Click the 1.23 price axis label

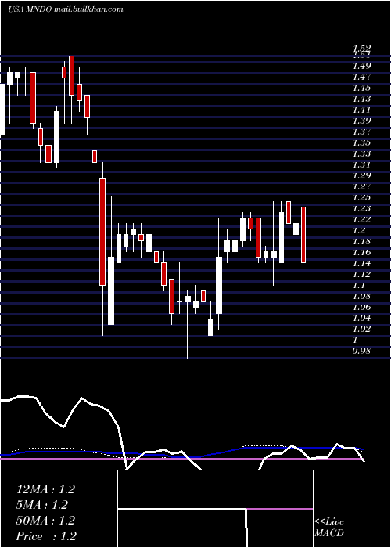361,209
